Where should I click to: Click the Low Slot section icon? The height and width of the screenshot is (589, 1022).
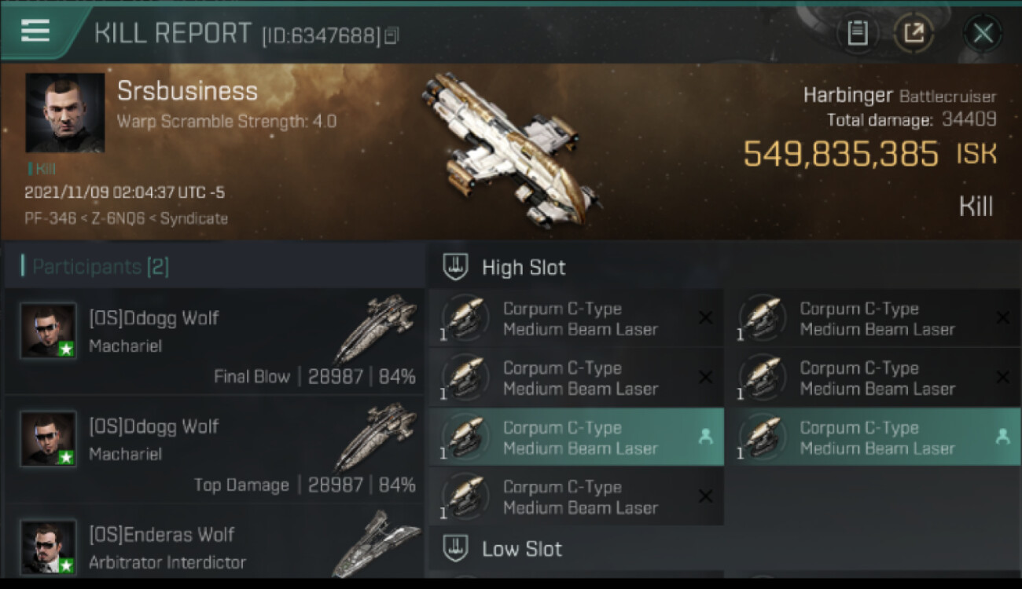(x=455, y=548)
